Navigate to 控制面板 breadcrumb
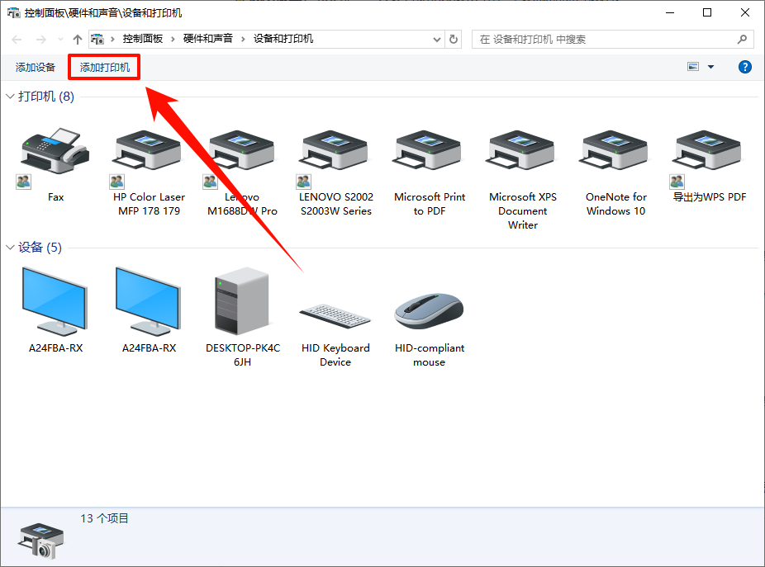 pyautogui.click(x=142, y=39)
